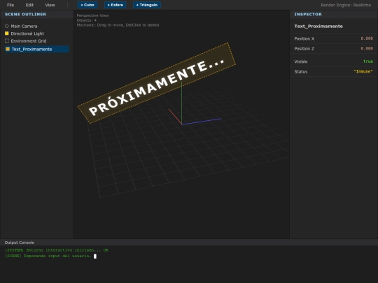Screen dimensions: 378x283
Task: Add a sphere with + Esfera button
Action: pos(115,5)
